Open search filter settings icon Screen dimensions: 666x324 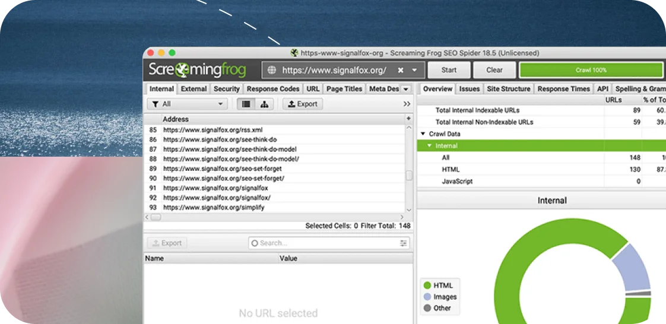point(404,243)
